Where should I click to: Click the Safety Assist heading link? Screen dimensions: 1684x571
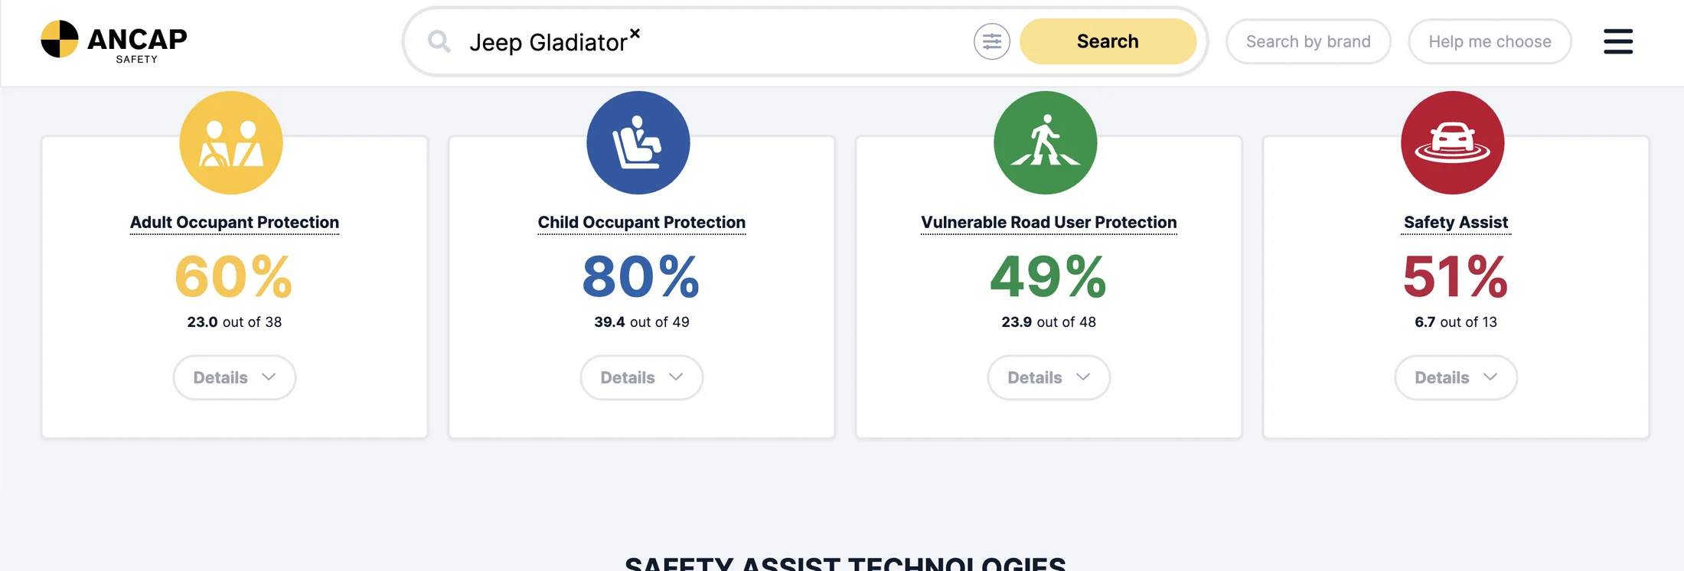click(1456, 223)
